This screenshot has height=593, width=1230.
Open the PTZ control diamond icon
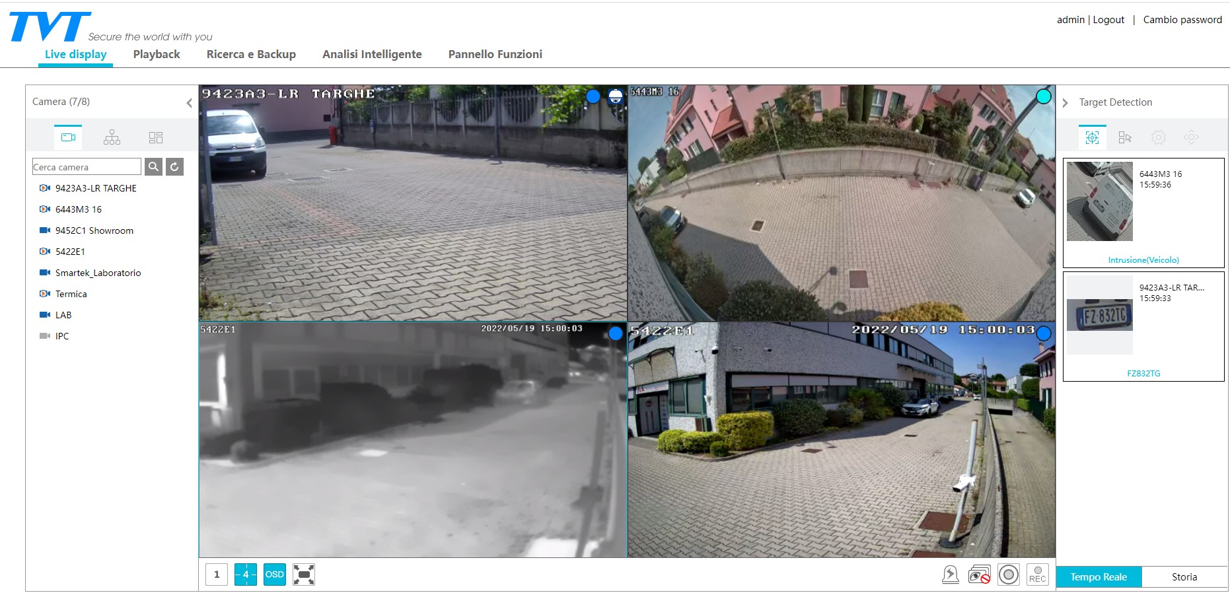pyautogui.click(x=1191, y=137)
